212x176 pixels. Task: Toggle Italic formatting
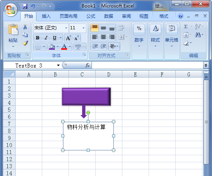[46, 38]
